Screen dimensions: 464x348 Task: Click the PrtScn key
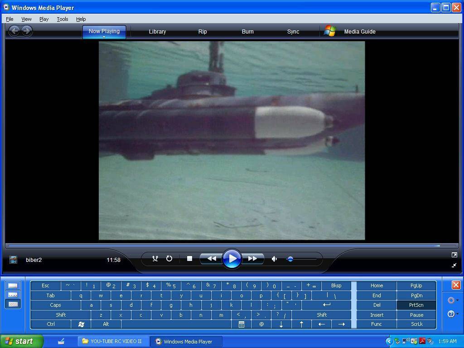[416, 305]
